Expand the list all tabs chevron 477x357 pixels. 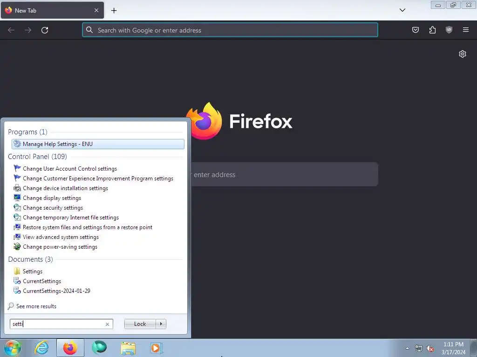(x=402, y=10)
